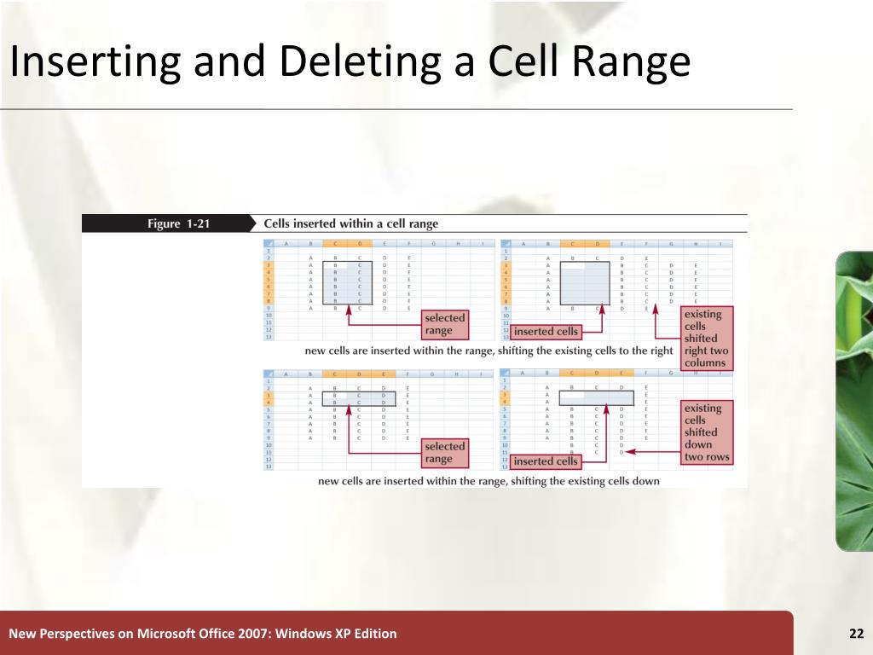Click the 'existing cells shifted right two columns' callout
Viewport: 873px width, 655px height.
coord(706,338)
